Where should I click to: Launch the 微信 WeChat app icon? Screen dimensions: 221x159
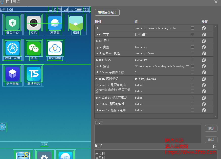[x=34, y=48]
